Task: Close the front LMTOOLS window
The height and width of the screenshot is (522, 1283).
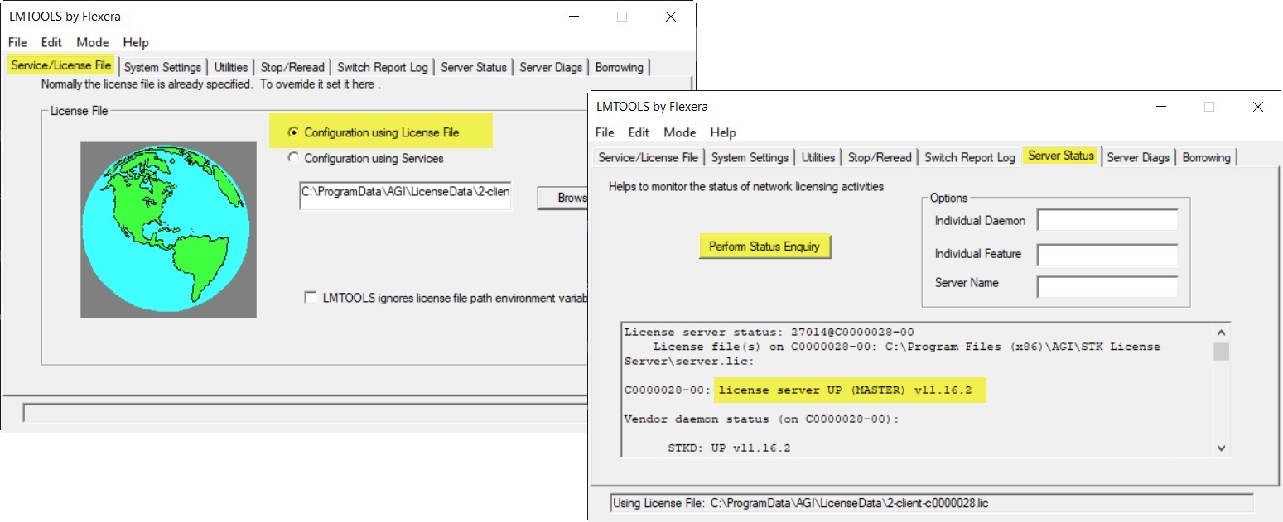Action: pos(1258,107)
